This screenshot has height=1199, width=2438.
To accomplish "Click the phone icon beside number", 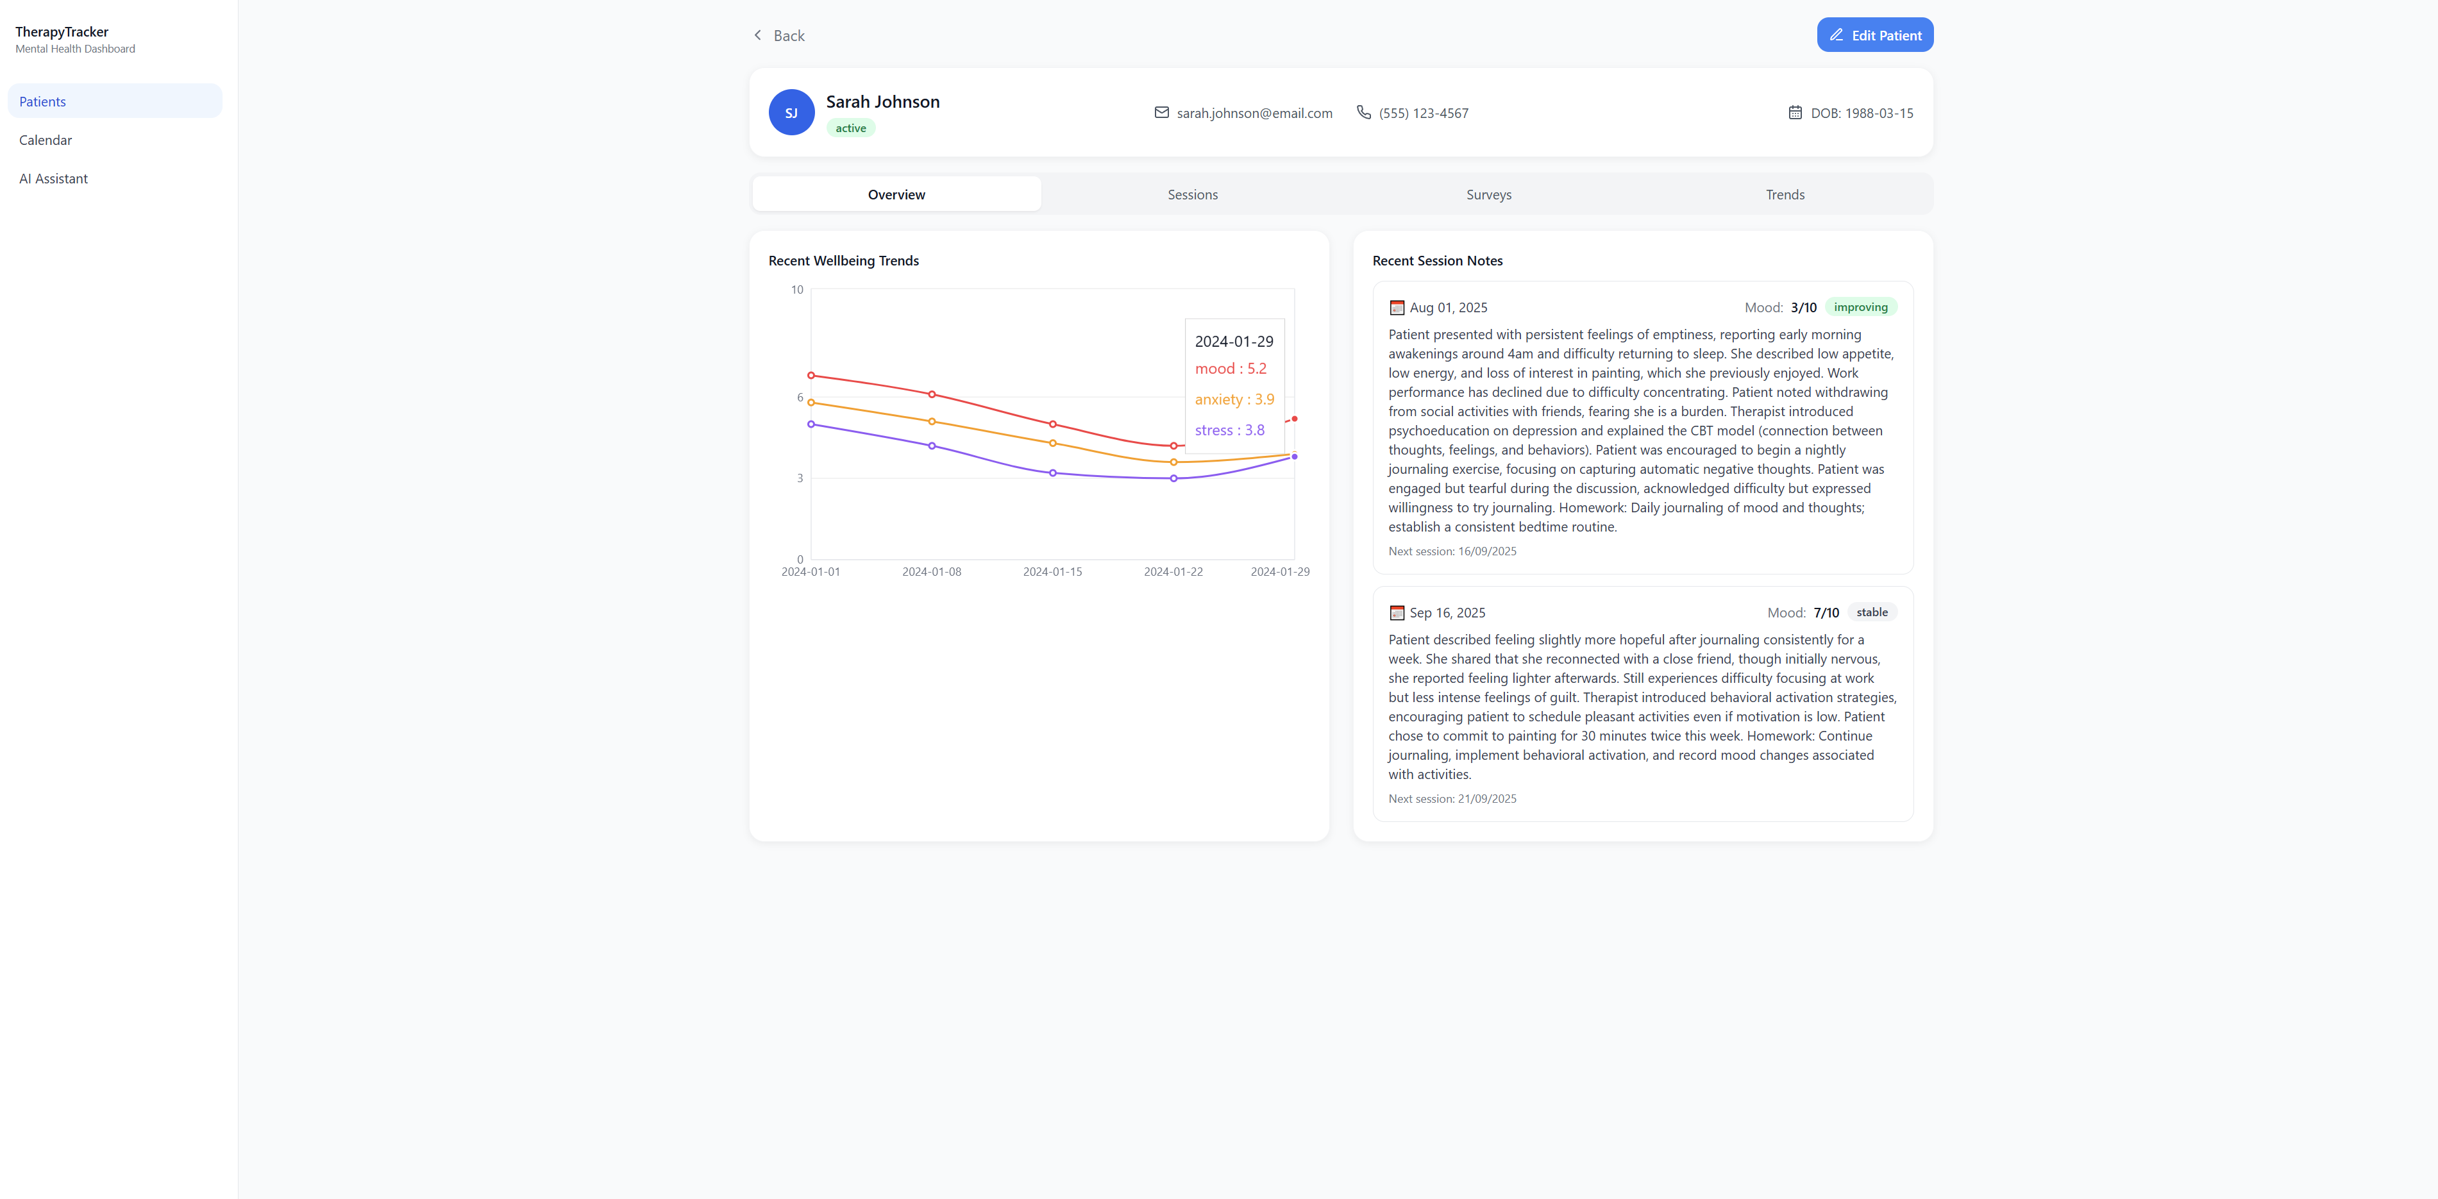I will click(x=1363, y=113).
